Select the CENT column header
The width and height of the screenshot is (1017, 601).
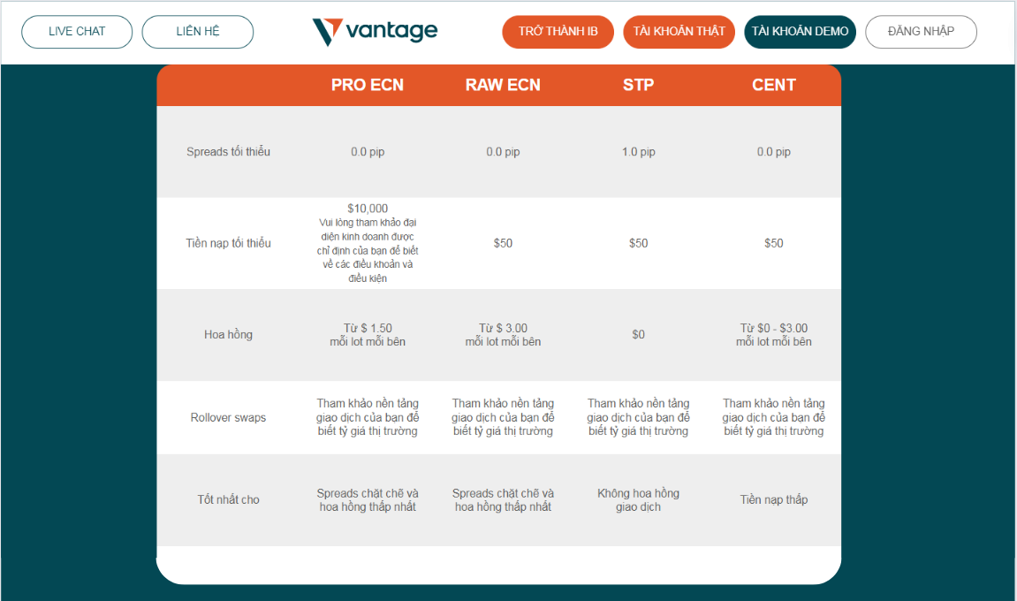click(x=774, y=85)
